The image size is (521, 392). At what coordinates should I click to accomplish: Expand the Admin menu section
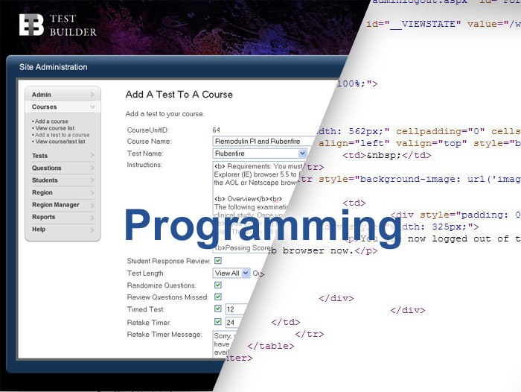coord(63,95)
